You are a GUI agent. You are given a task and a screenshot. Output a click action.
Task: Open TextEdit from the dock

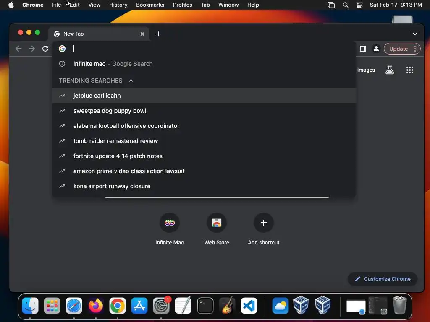pos(183,305)
